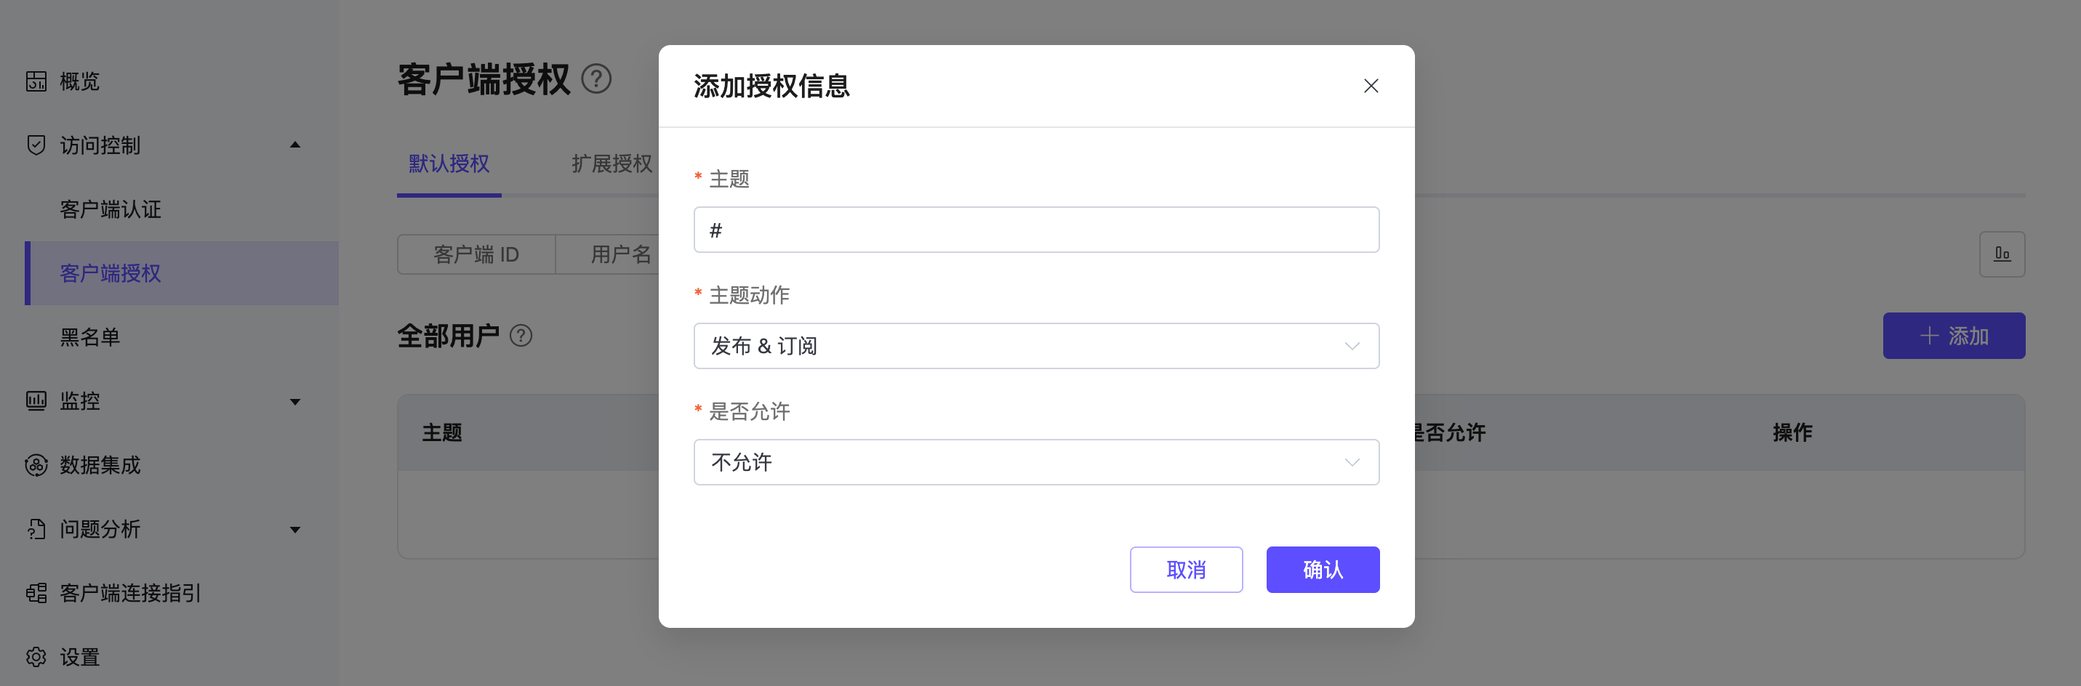Click the 问题分析 diagnostics icon
The height and width of the screenshot is (686, 2081).
36,530
